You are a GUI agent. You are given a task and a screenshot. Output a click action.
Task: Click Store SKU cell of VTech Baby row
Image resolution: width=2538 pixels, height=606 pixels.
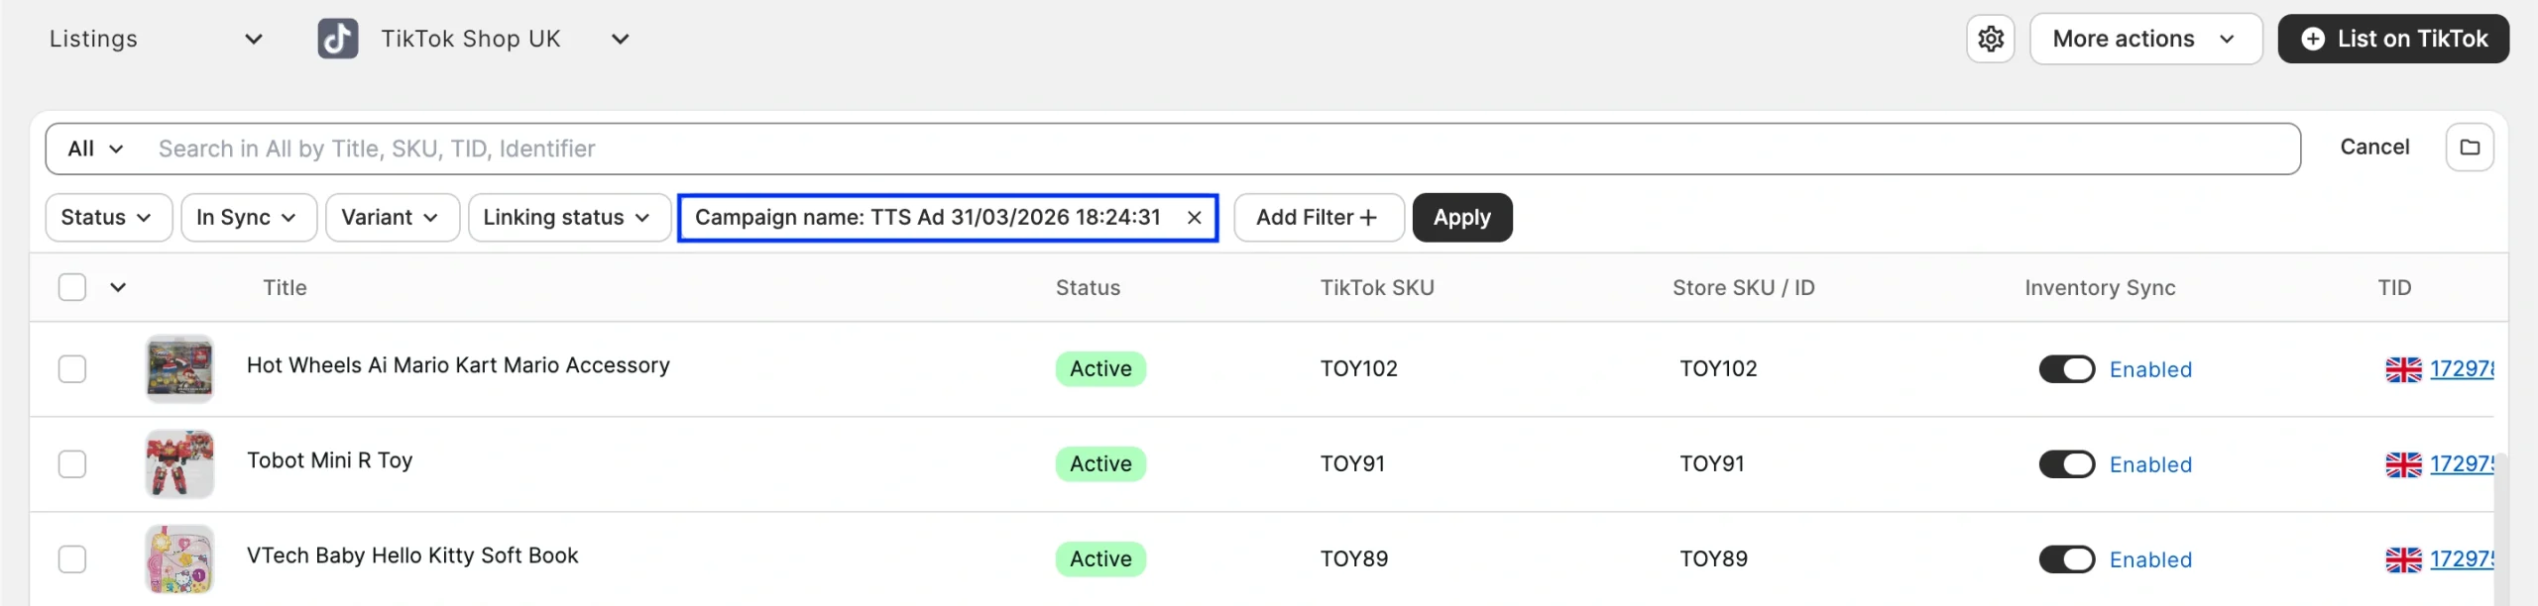(1714, 559)
